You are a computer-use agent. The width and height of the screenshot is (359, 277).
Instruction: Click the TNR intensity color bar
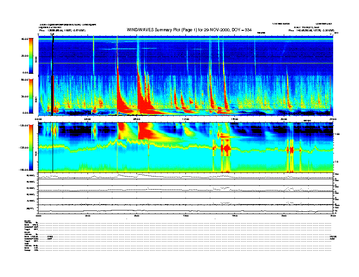(x=31, y=148)
